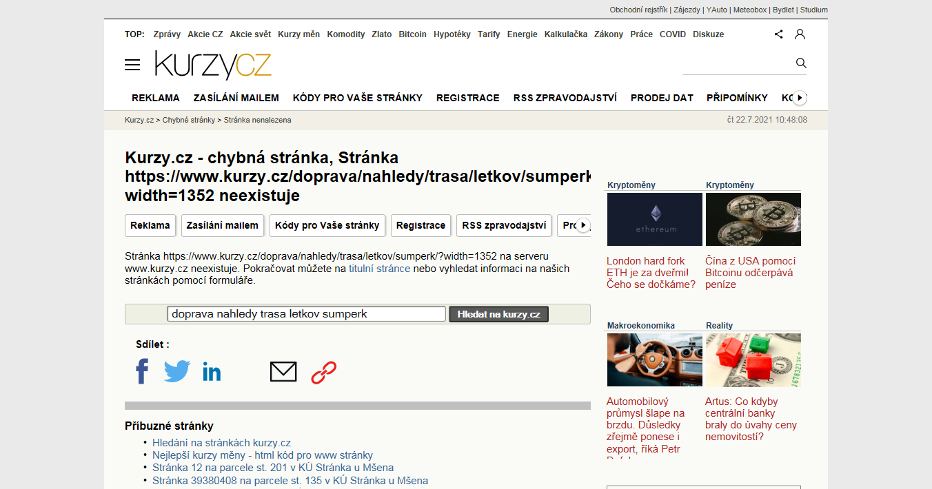This screenshot has width=932, height=489.
Task: Click Kódy pro Vaše stránky button
Action: point(327,225)
